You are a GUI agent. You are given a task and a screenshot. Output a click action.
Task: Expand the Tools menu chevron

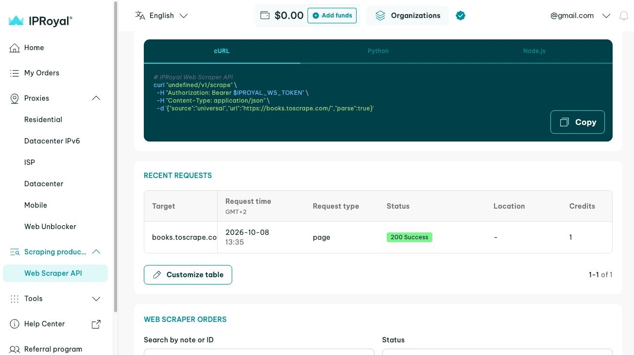click(96, 299)
